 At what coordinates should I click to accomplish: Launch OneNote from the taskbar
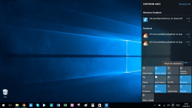pos(72,105)
